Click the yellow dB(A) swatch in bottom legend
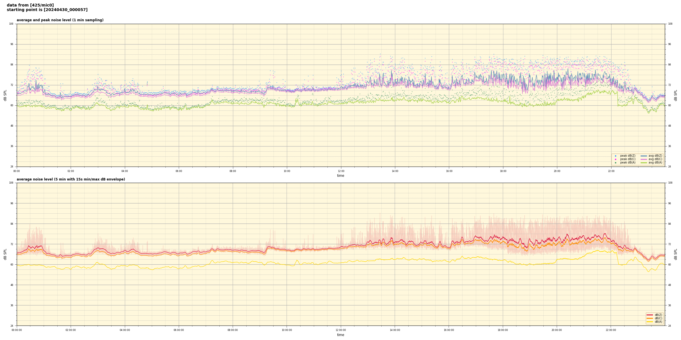The height and width of the screenshot is (340, 681). pos(650,322)
